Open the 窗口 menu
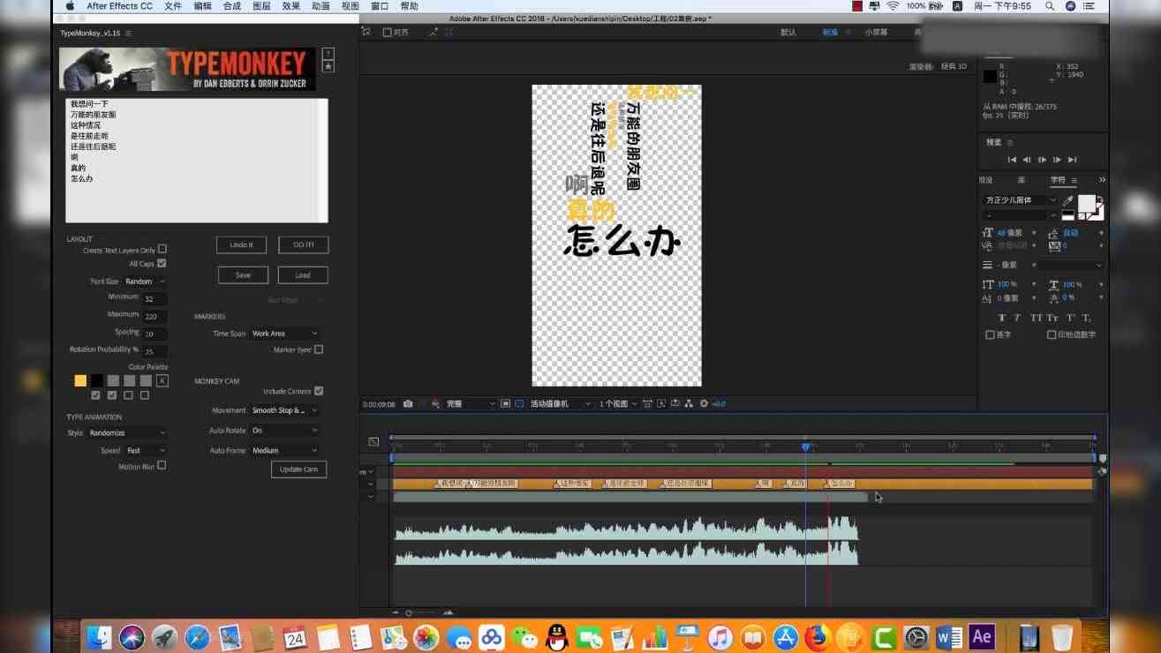The image size is (1161, 653). pos(380,6)
